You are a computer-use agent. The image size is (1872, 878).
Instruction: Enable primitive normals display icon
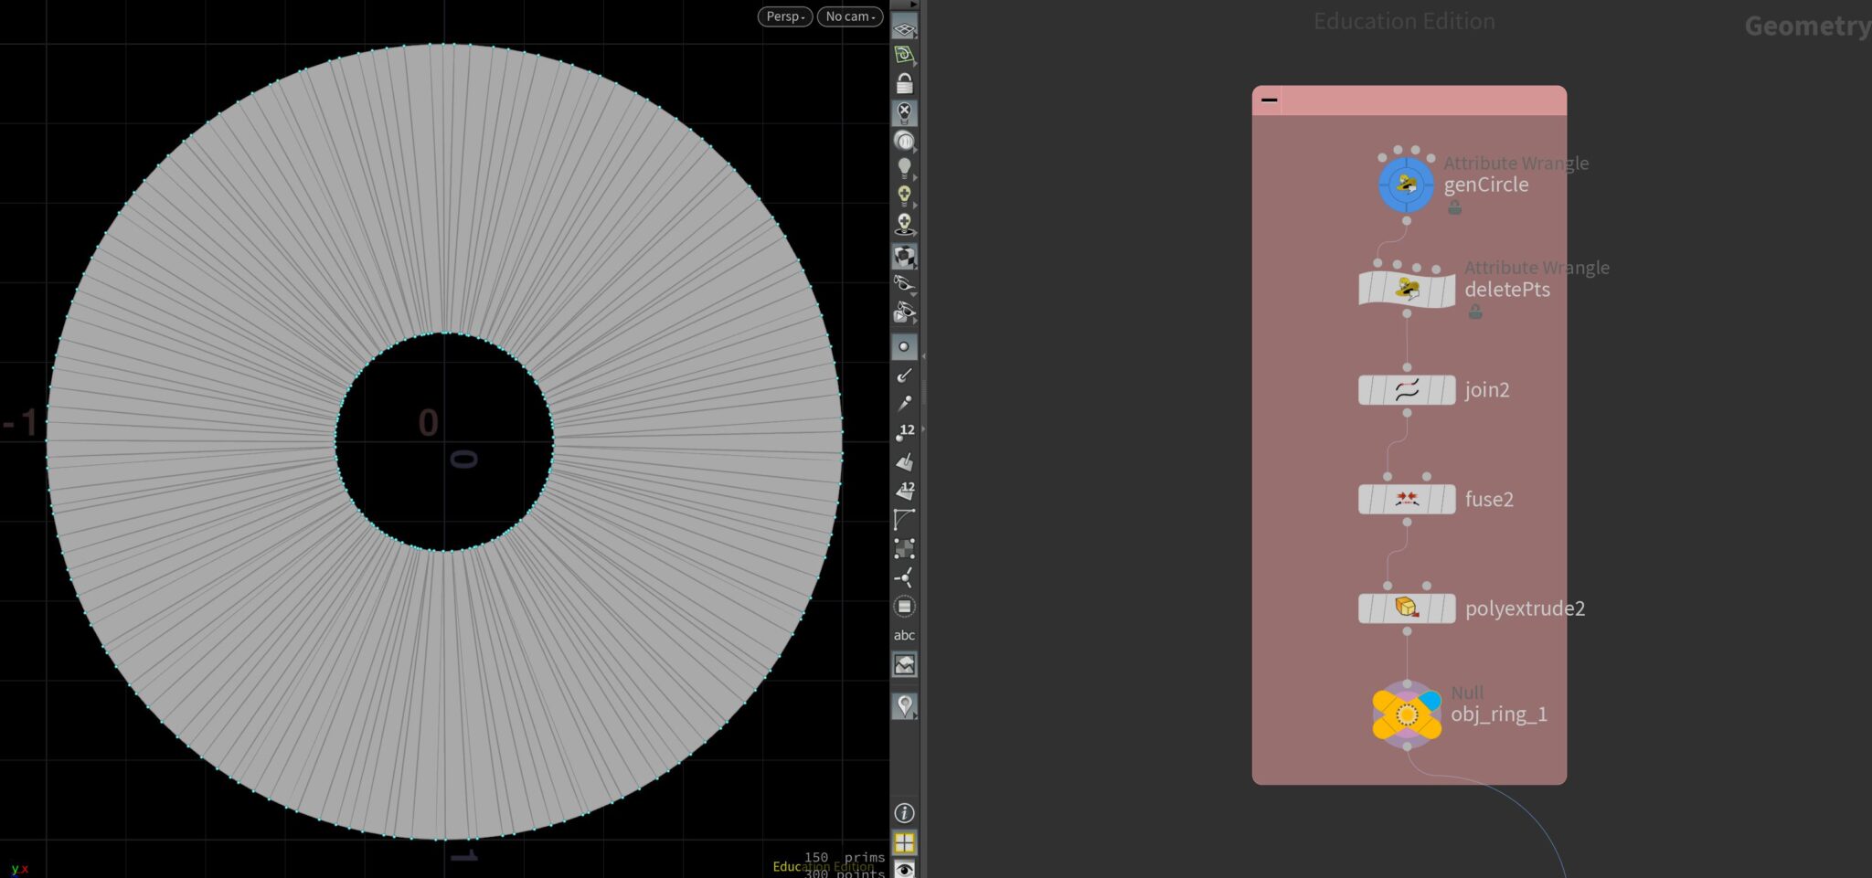coord(904,461)
